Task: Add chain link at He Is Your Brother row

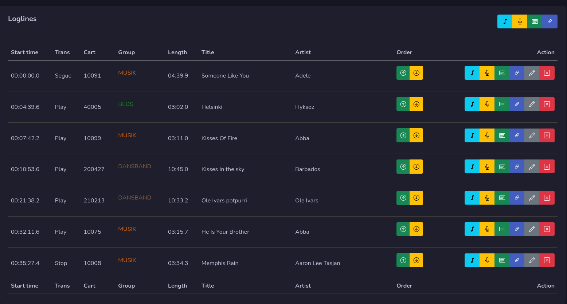Action: [x=517, y=229]
